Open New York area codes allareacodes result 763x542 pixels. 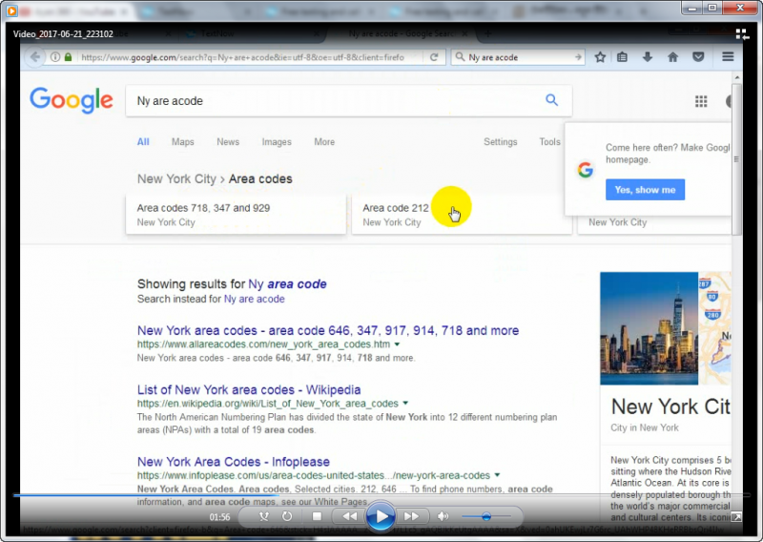[x=328, y=330]
